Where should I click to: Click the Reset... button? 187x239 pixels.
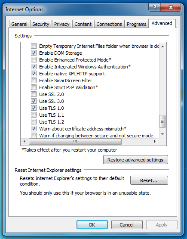pos(149,180)
